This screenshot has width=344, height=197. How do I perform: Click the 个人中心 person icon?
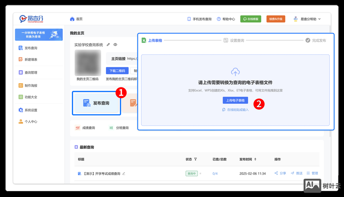(21, 121)
